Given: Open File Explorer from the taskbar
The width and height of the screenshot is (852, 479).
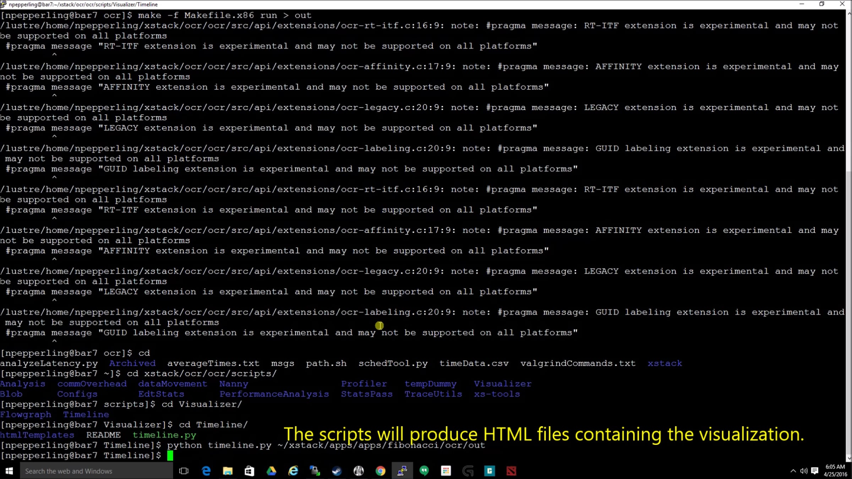Looking at the screenshot, I should coord(228,471).
